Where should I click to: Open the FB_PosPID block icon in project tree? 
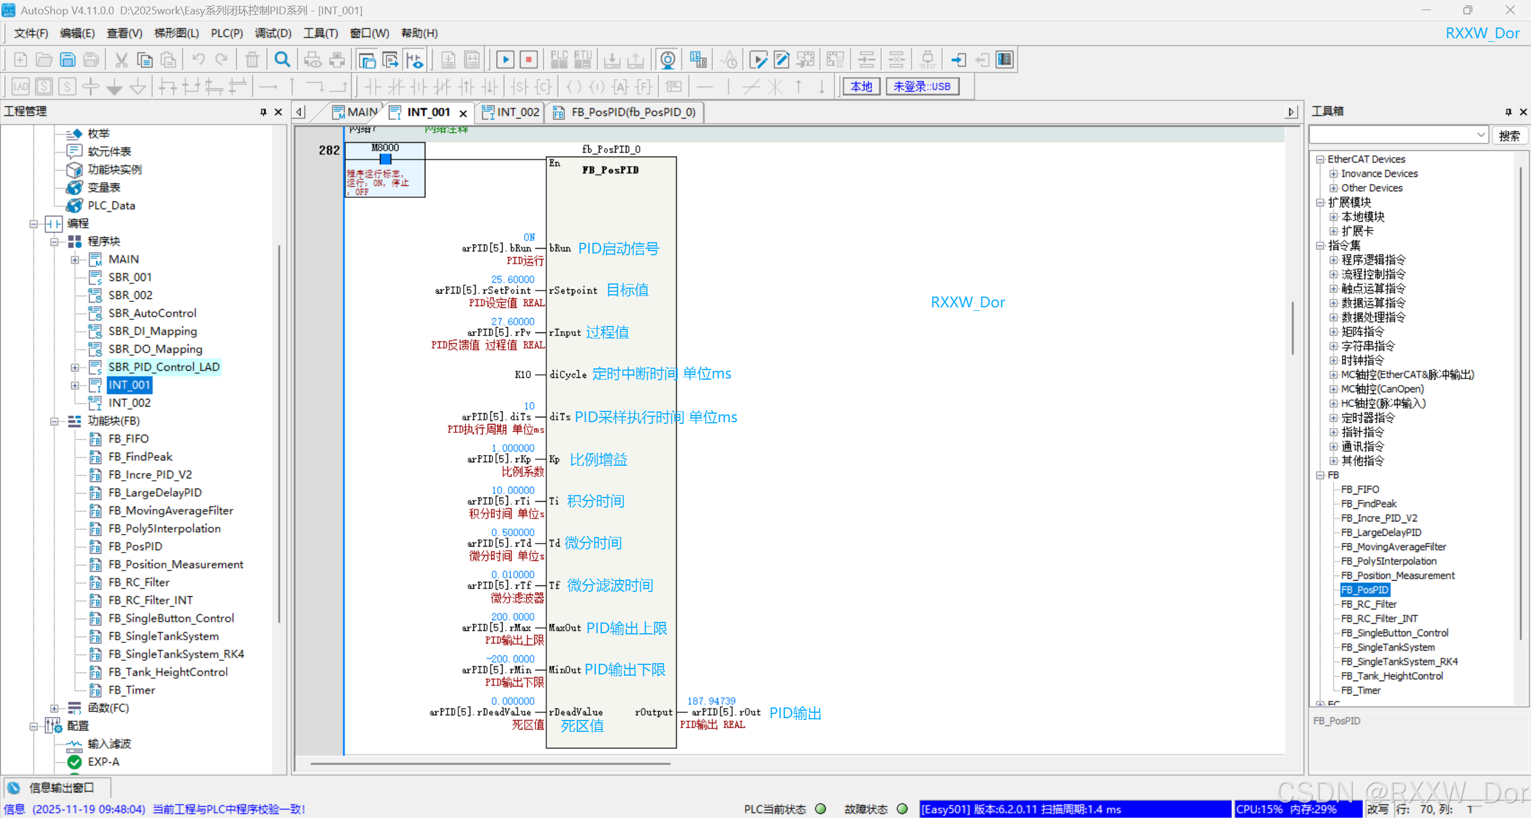coord(95,547)
